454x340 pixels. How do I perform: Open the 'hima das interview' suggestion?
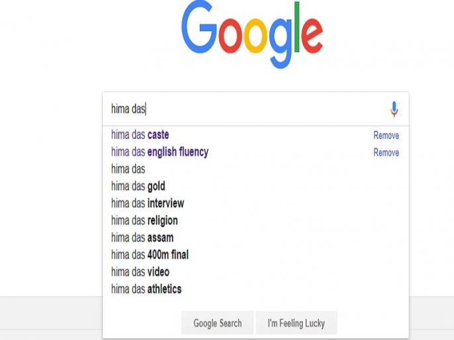coord(255,203)
